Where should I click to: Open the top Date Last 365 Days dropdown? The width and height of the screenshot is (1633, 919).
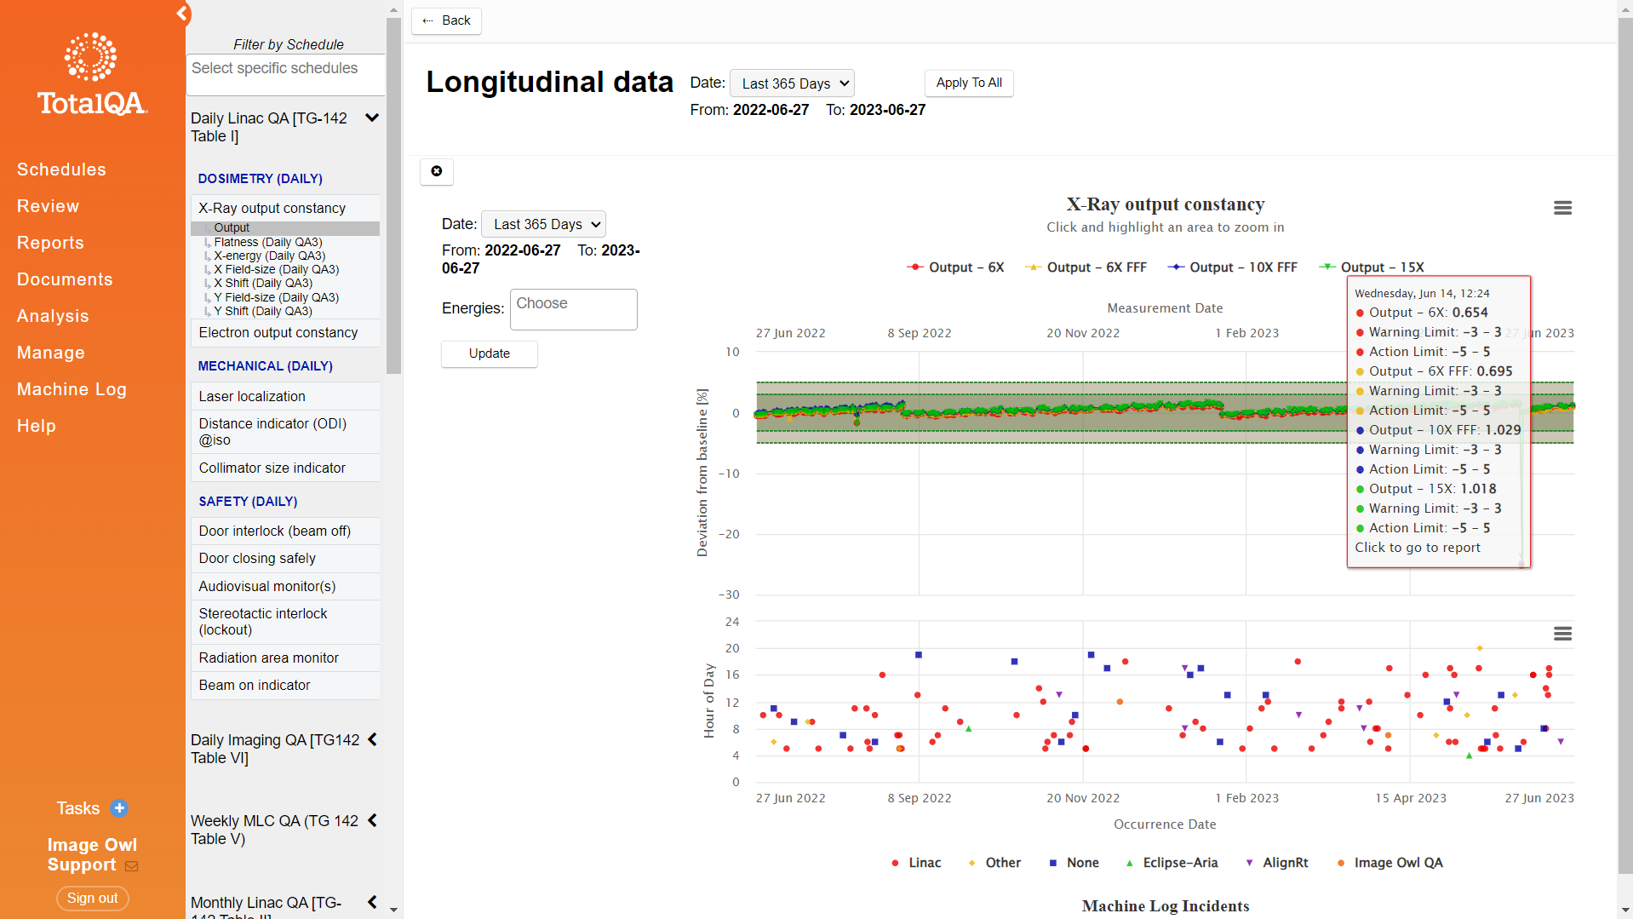pos(792,83)
